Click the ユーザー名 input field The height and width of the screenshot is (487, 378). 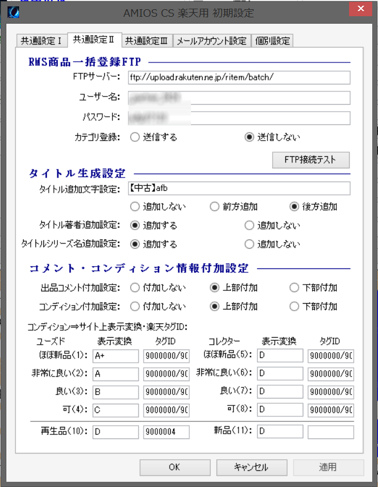(x=239, y=98)
